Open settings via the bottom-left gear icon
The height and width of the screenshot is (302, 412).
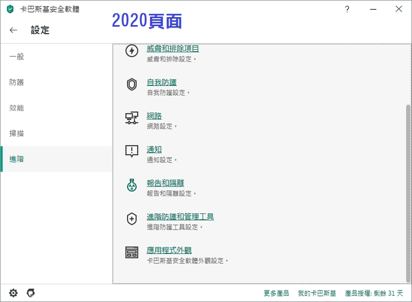(13, 293)
